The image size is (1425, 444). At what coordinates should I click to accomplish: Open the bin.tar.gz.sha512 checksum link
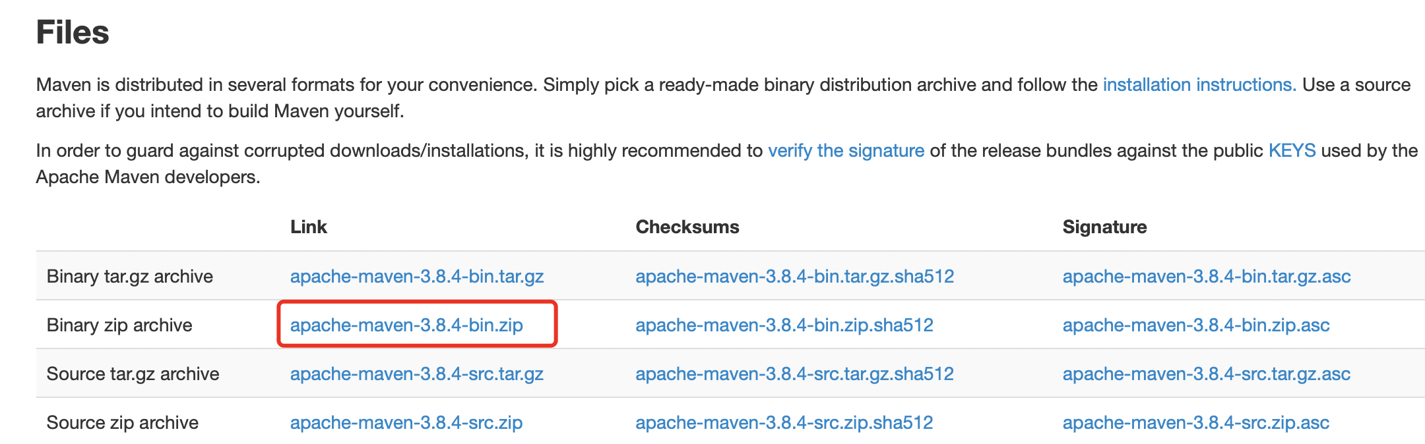click(794, 277)
